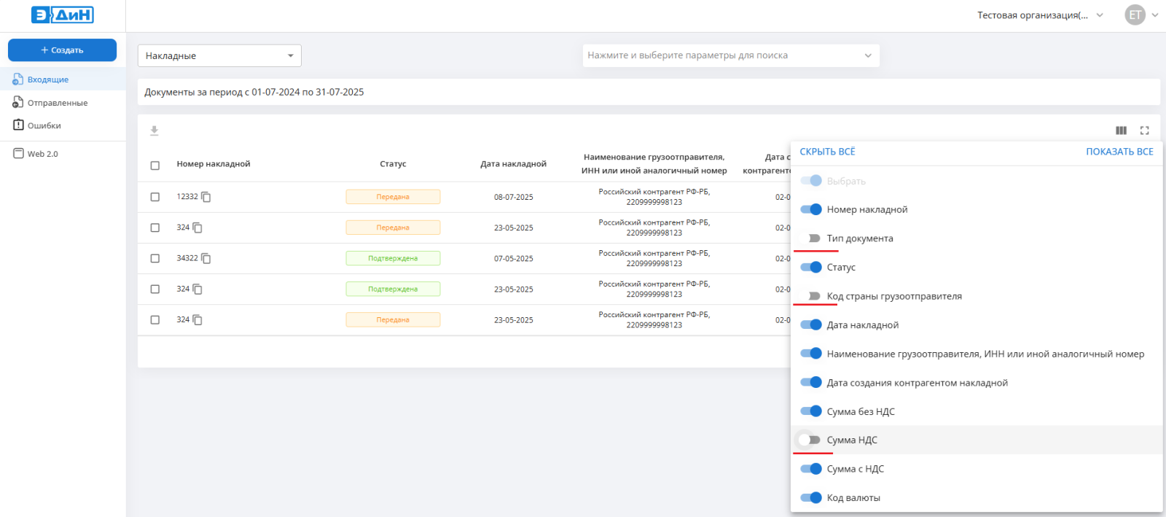Open Web 2.0 from the sidebar
Viewport: 1166px width, 517px height.
[42, 154]
